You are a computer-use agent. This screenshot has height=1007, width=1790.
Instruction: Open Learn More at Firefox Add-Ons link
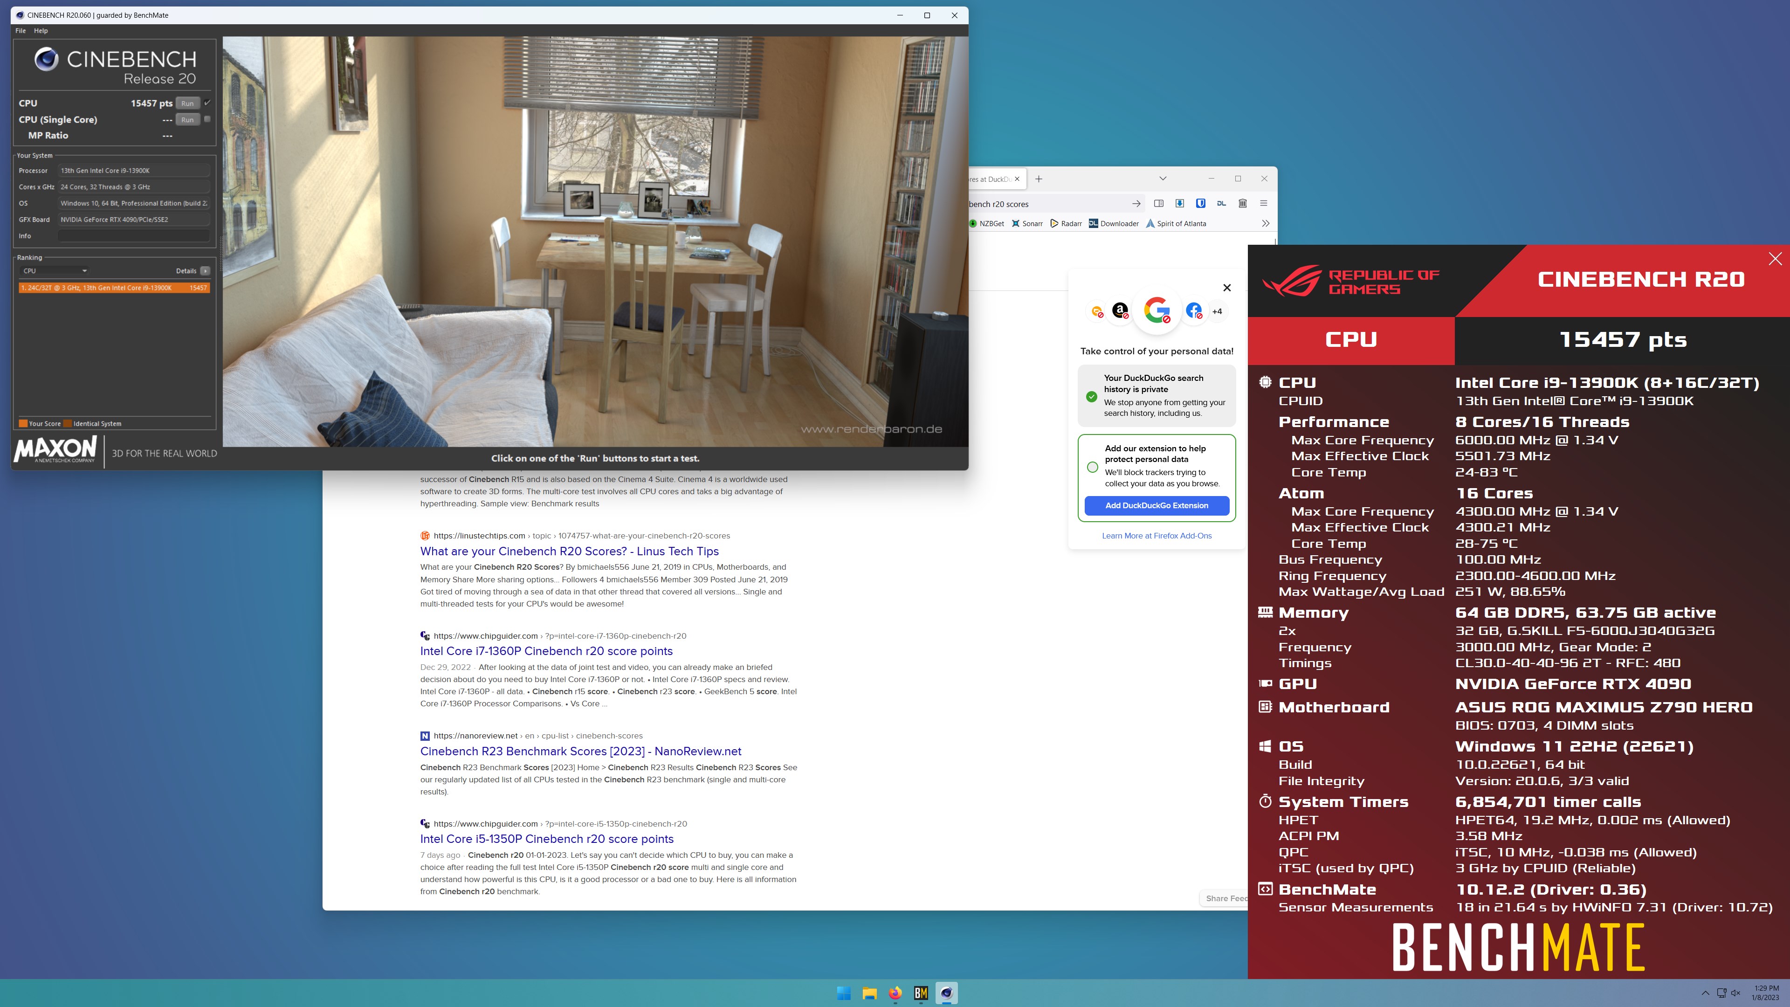tap(1156, 536)
